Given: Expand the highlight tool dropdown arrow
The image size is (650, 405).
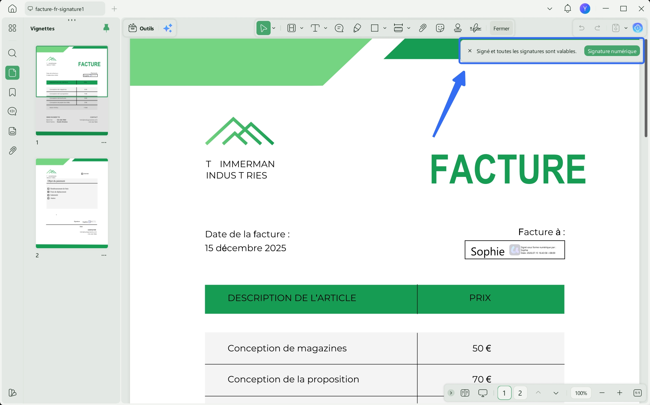Looking at the screenshot, I should pos(302,28).
